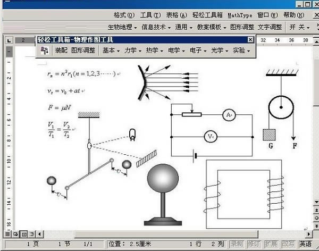Close the document with the menu-bar X
The height and width of the screenshot is (251, 319).
click(316, 15)
